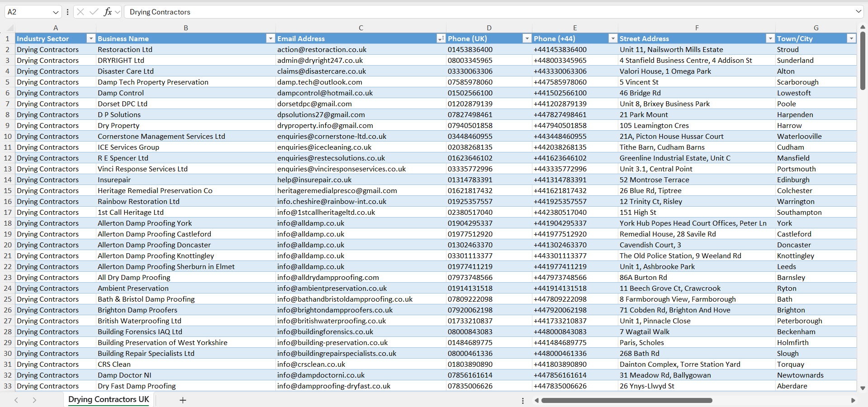The width and height of the screenshot is (868, 407).
Task: Go to next sheet arrow
Action: click(34, 400)
